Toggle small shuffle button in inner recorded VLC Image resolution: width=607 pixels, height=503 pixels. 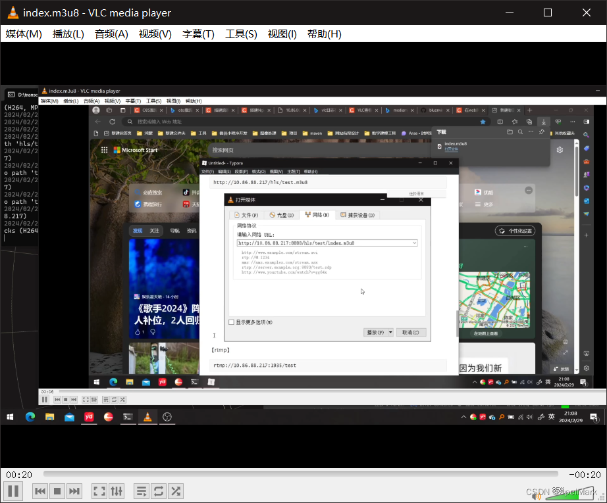pyautogui.click(x=122, y=399)
